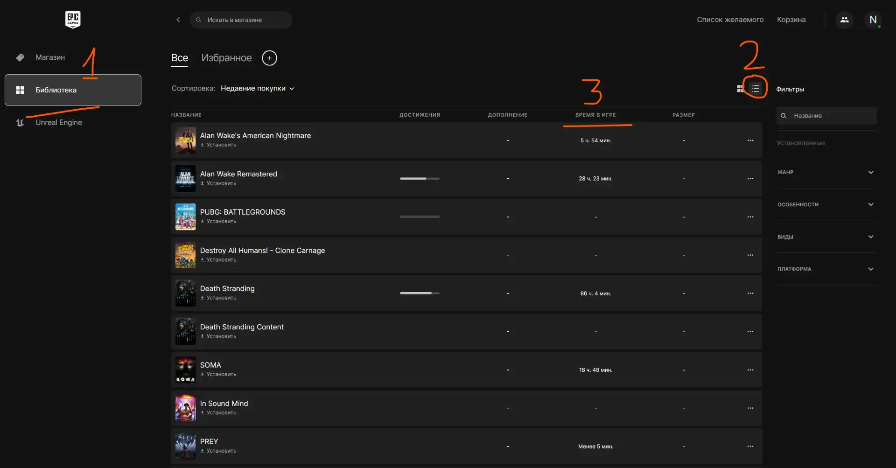Open Death Stranding Content thumbnail

[185, 332]
